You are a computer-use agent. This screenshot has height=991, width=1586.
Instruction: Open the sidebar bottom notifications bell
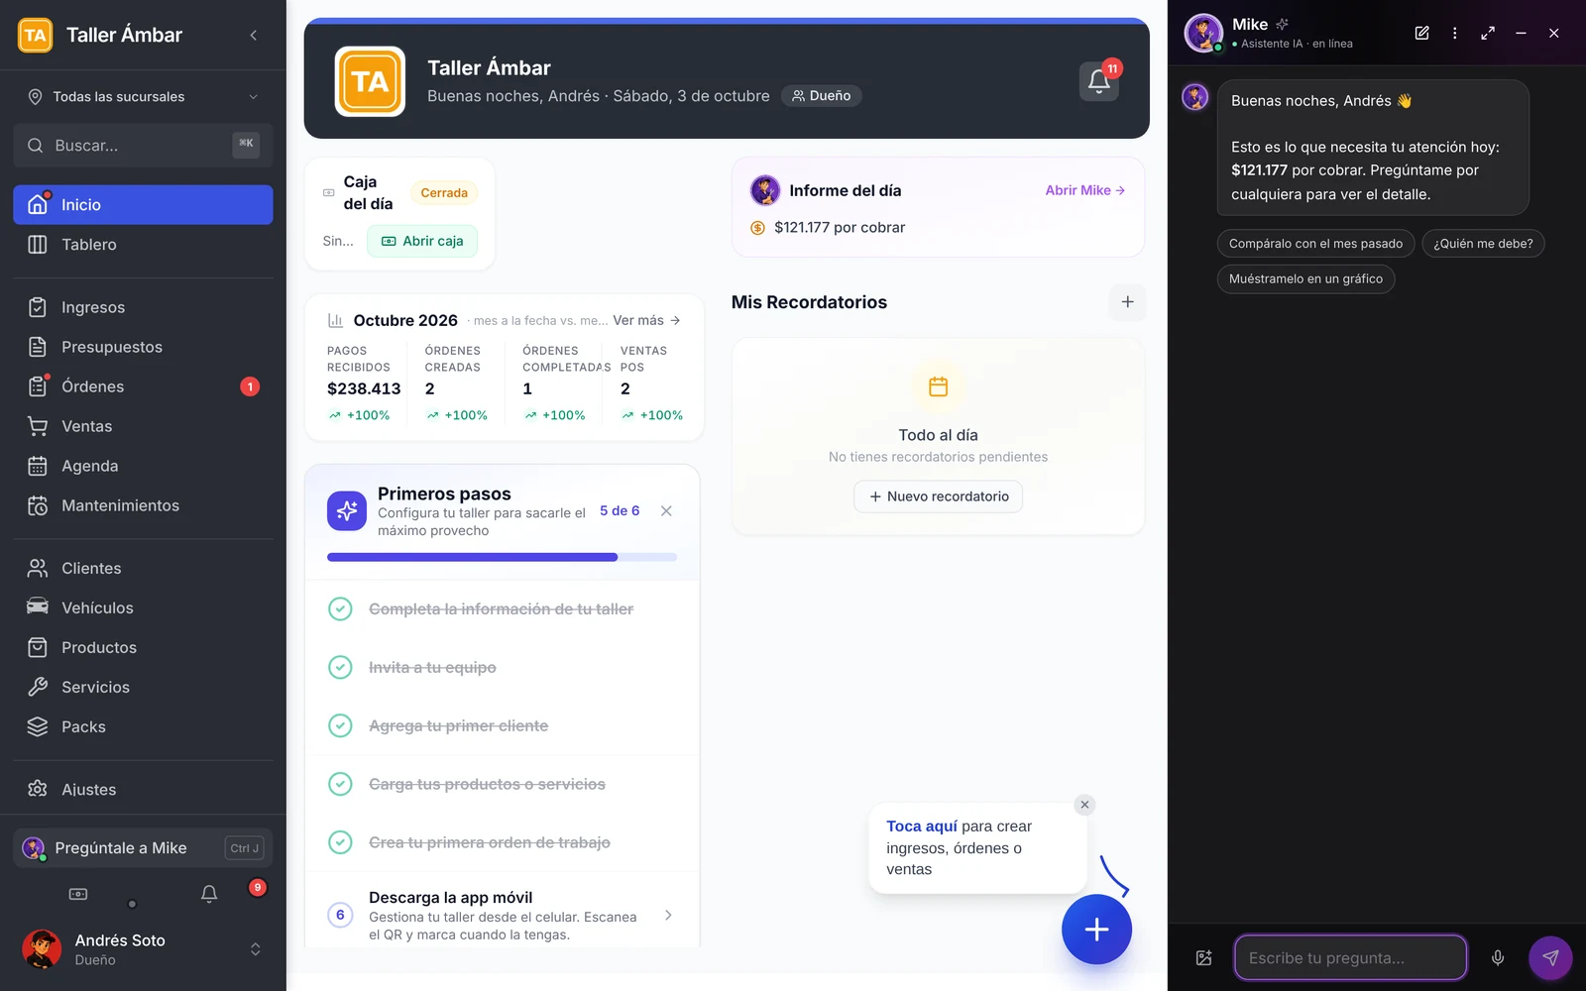coord(209,894)
